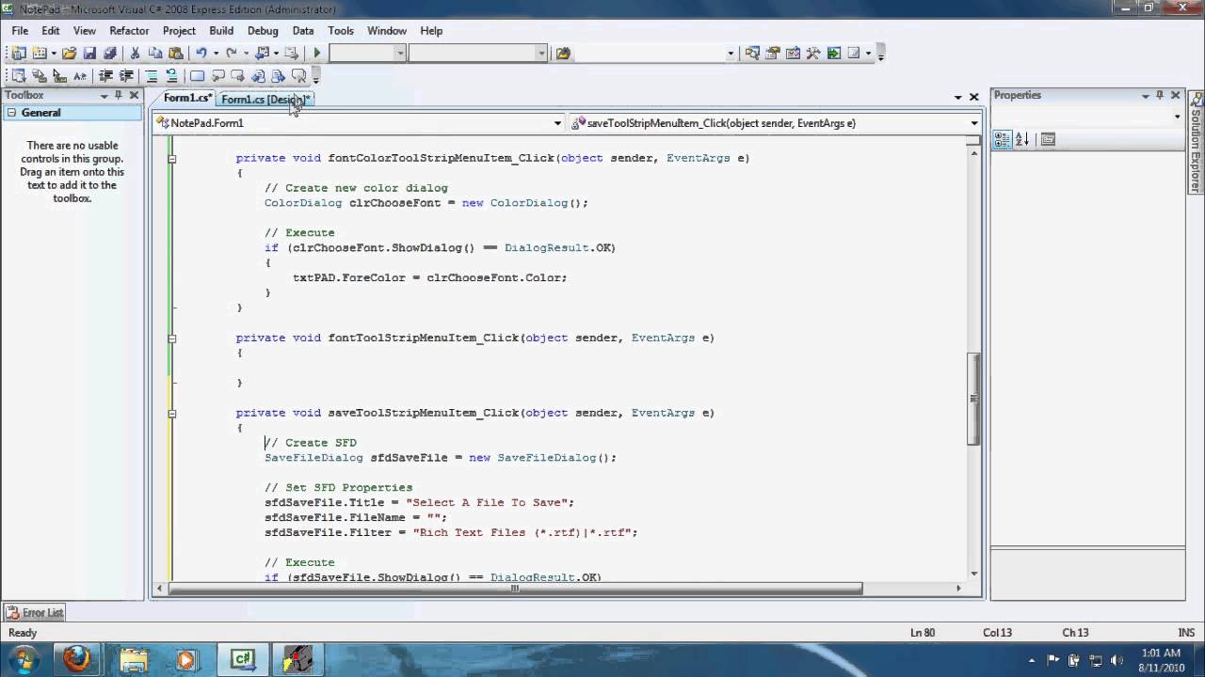This screenshot has width=1205, height=677.
Task: Open the Build menu
Action: coord(221,30)
